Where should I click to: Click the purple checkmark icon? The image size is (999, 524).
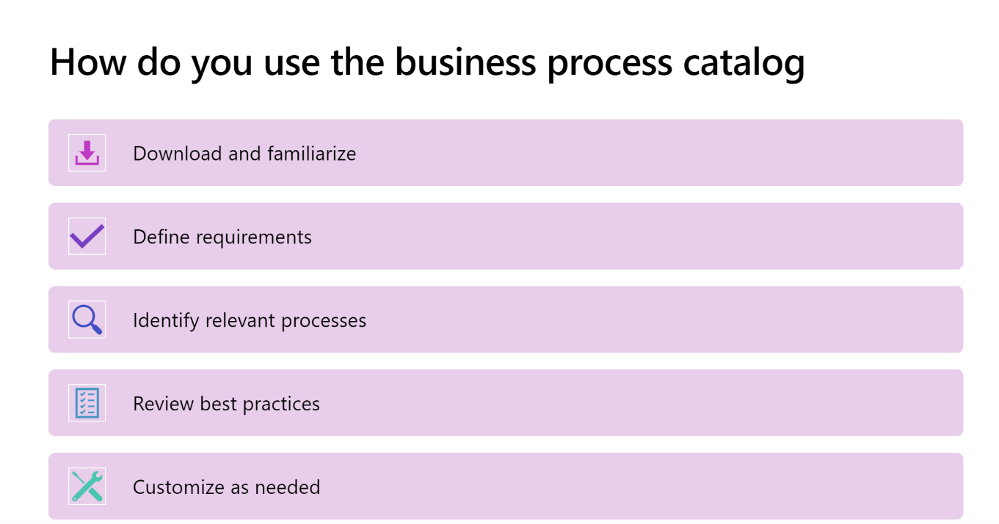coord(87,236)
